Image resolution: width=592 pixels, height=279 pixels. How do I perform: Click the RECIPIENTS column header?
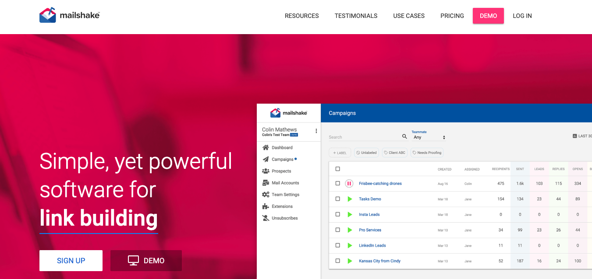(x=501, y=169)
